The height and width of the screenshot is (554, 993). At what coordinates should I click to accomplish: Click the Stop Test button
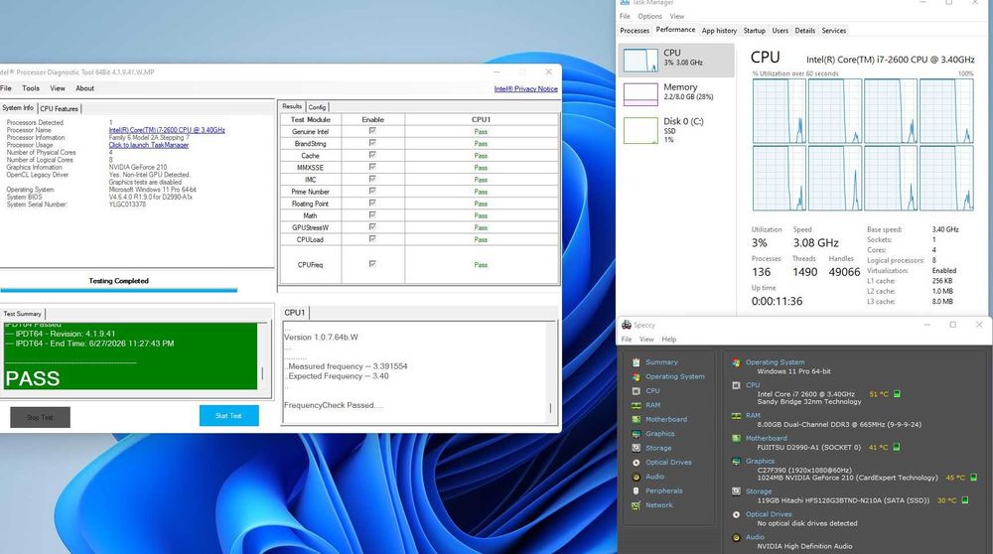pos(40,417)
